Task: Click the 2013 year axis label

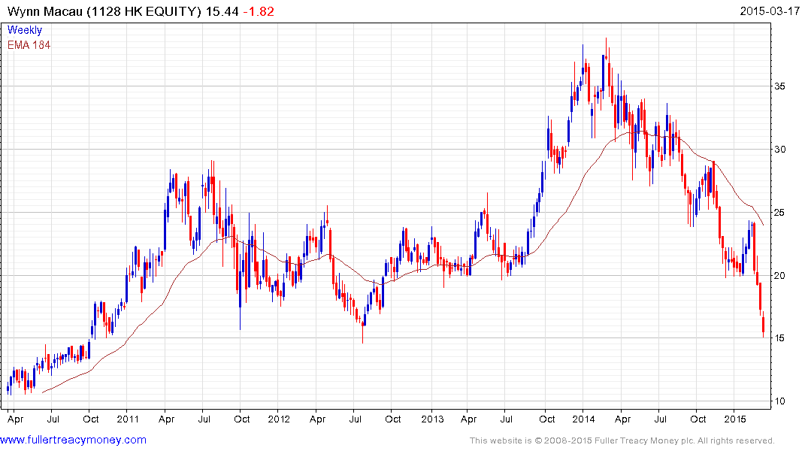Action: click(432, 419)
